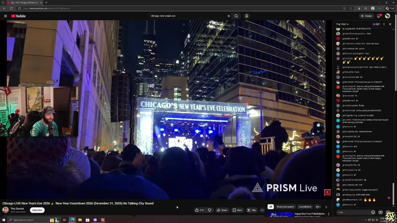
Task: Open the chat emoji picker
Action: click(x=373, y=212)
